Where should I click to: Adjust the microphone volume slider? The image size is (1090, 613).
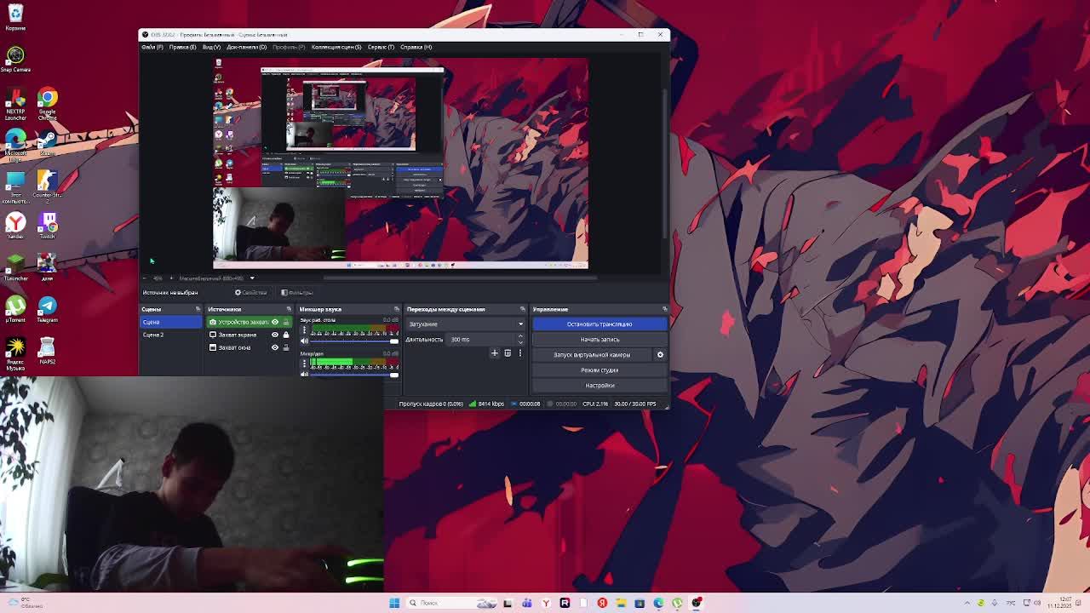click(x=354, y=374)
